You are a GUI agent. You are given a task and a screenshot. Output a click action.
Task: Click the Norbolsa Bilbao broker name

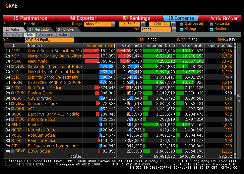[43, 130]
